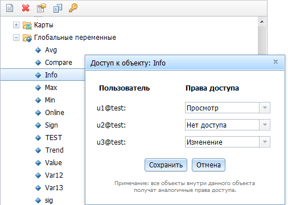Click the diamond icon beside Var12
The width and height of the screenshot is (288, 205).
[x=38, y=175]
